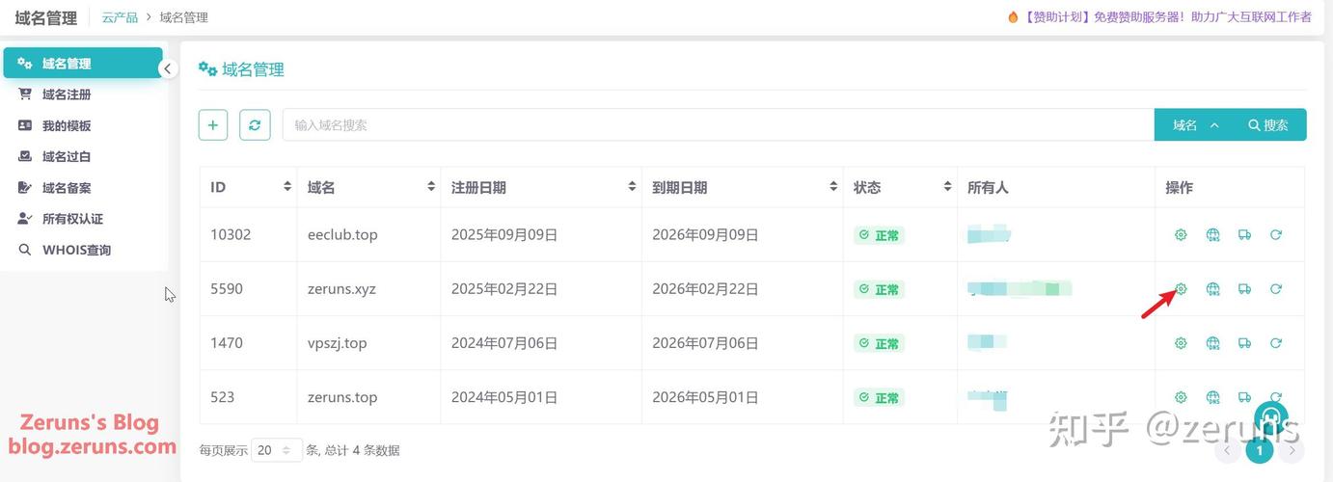
Task: Open the 域名 search-type dropdown
Action: tap(1195, 124)
